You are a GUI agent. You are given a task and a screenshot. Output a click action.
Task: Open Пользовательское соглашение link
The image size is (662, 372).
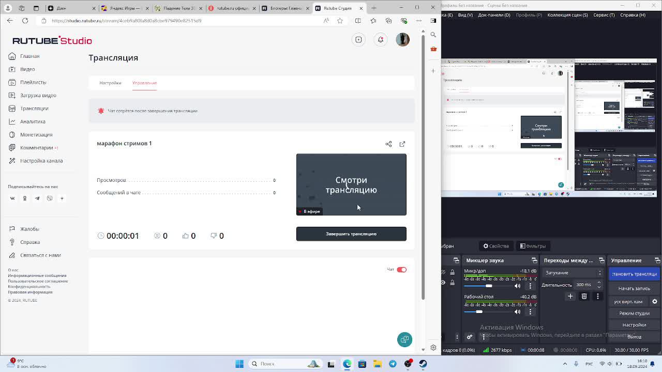tap(38, 281)
